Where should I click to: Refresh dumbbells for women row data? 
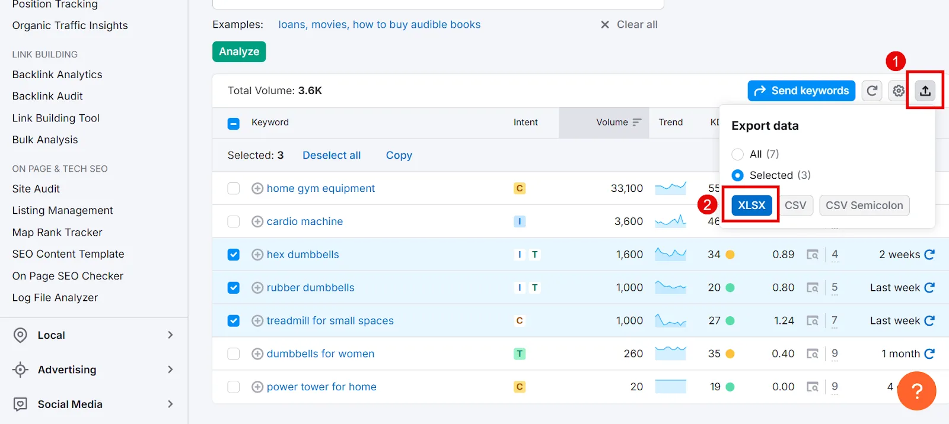(x=929, y=354)
